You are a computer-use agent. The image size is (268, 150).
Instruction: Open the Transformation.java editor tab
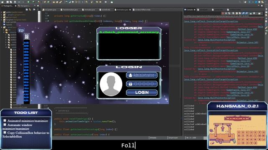[69, 10]
